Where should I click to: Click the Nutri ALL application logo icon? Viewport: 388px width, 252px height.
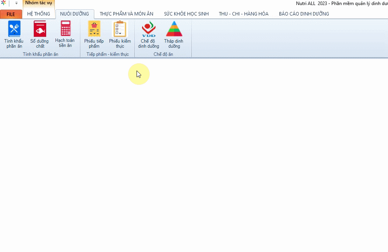(3, 3)
